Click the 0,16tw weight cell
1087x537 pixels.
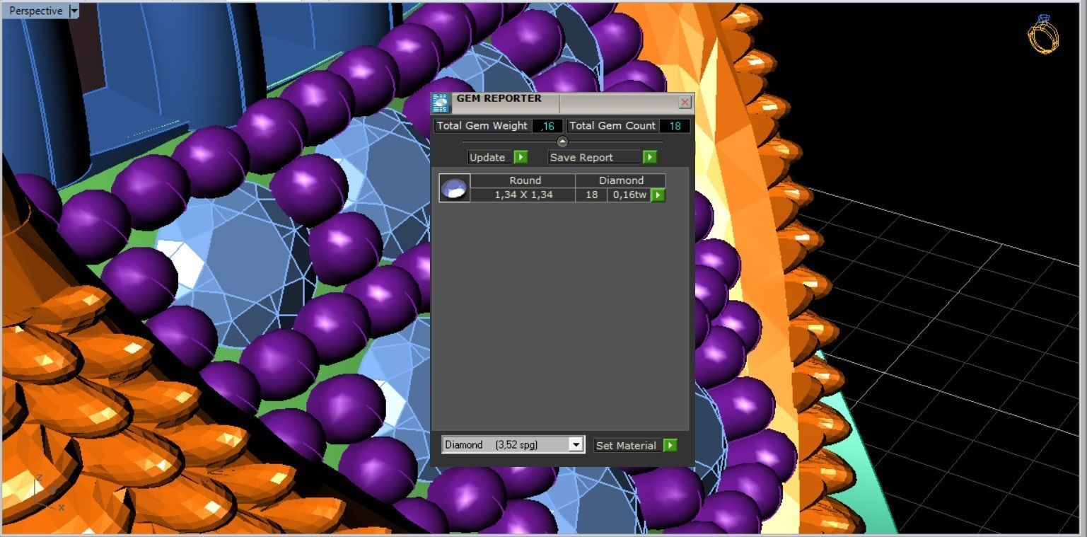pyautogui.click(x=629, y=195)
